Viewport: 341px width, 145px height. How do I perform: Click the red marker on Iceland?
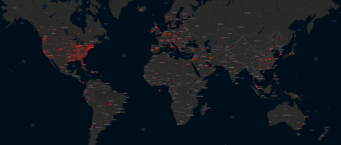click(141, 8)
